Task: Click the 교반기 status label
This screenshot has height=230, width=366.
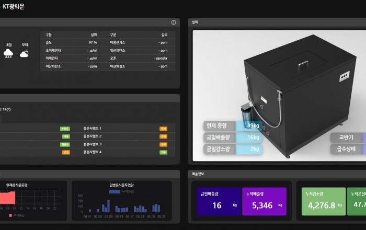Action: pyautogui.click(x=347, y=137)
